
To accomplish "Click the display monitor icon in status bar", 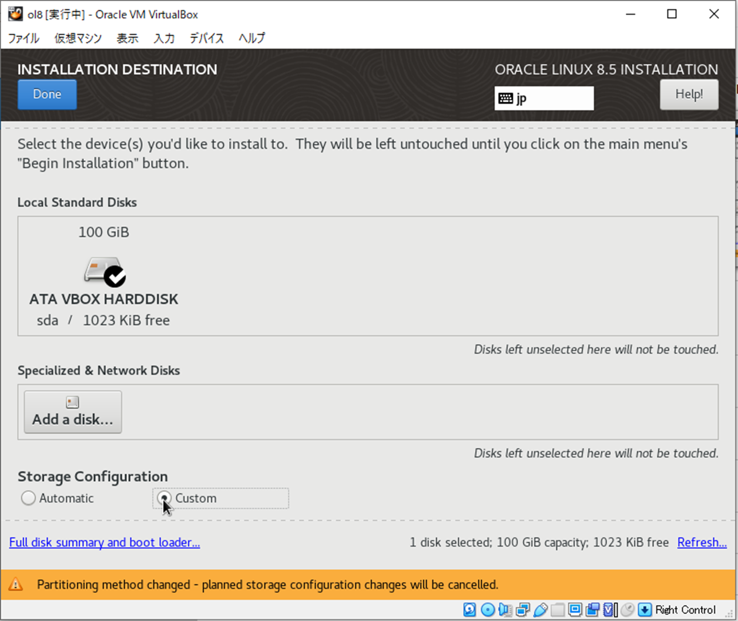I will (x=575, y=610).
